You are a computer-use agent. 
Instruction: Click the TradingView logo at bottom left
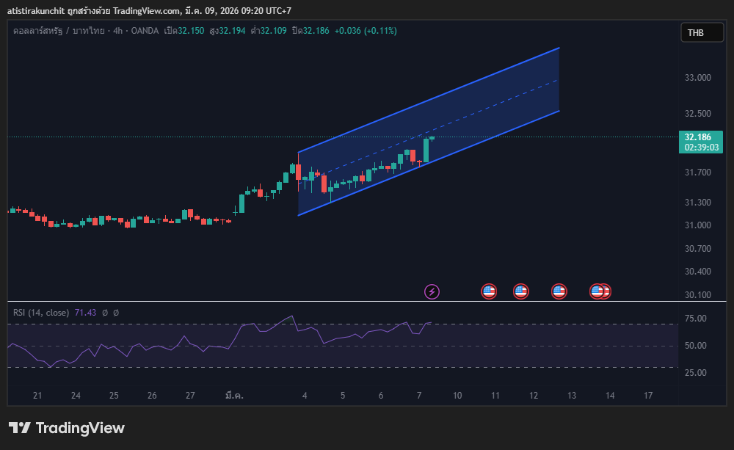point(67,428)
